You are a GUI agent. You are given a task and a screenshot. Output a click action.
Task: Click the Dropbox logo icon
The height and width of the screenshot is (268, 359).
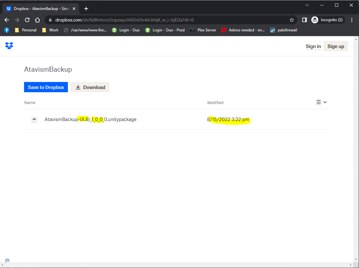[x=9, y=46]
